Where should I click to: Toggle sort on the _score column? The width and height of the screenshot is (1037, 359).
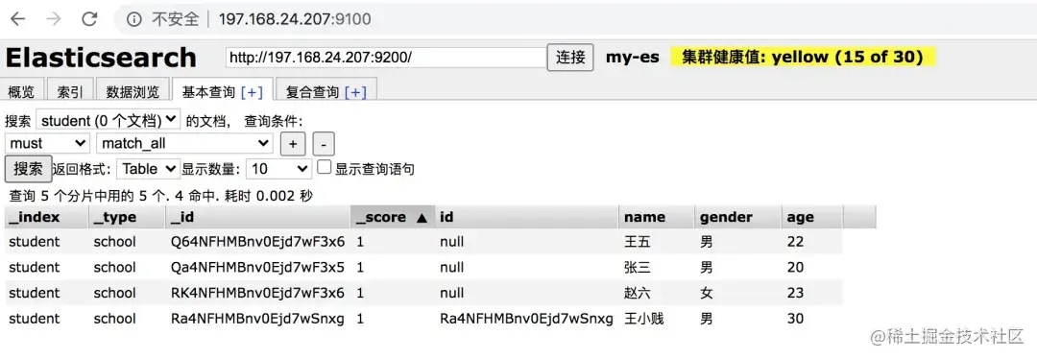click(x=393, y=217)
